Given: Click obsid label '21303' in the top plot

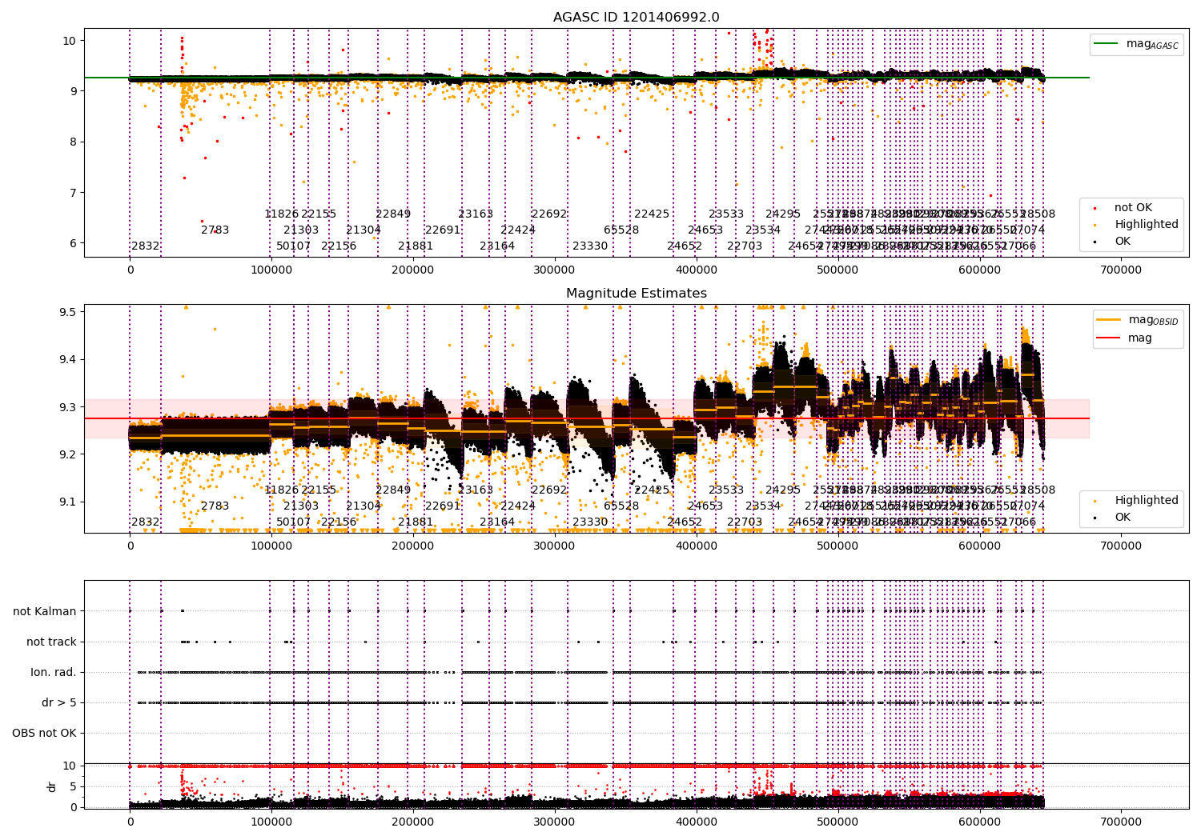Looking at the screenshot, I should click(x=301, y=230).
